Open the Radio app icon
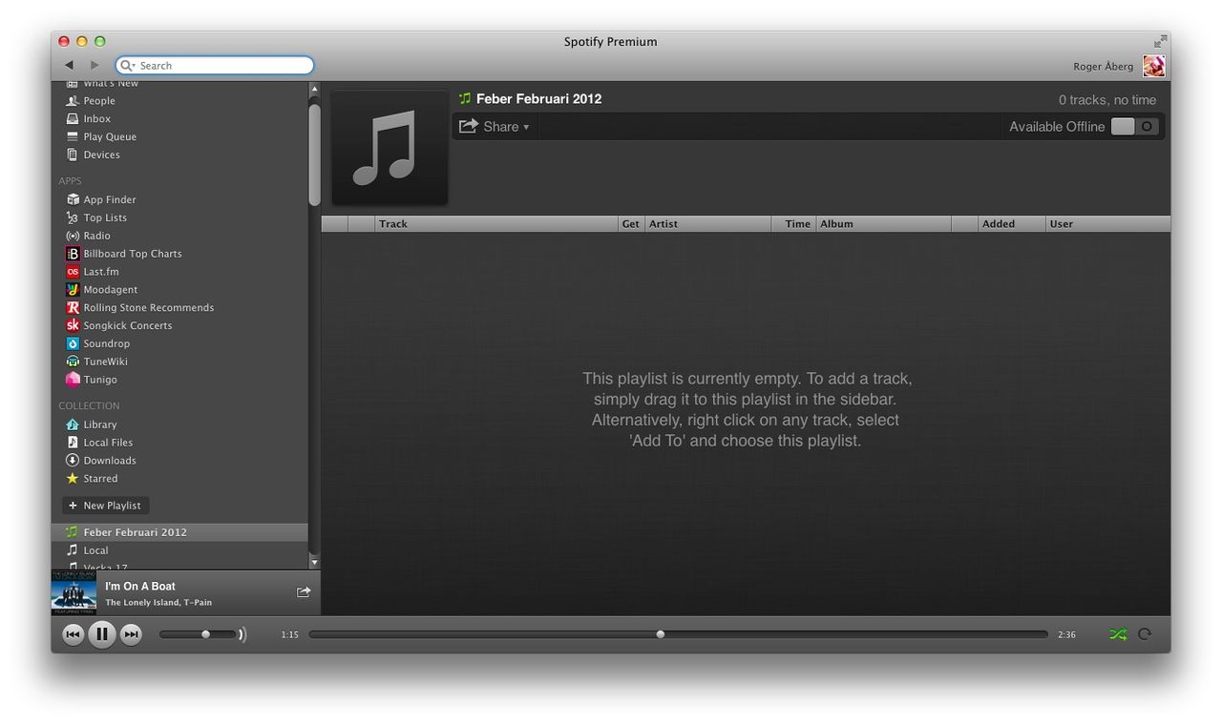 (x=73, y=236)
